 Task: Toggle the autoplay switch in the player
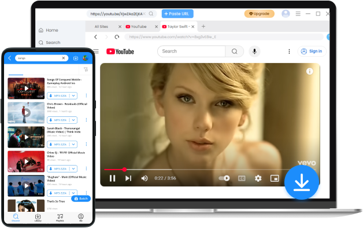(x=224, y=178)
